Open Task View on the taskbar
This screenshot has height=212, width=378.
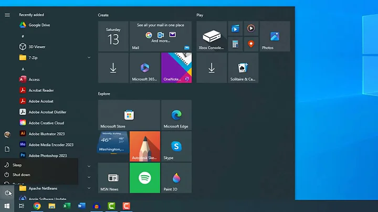point(22,206)
